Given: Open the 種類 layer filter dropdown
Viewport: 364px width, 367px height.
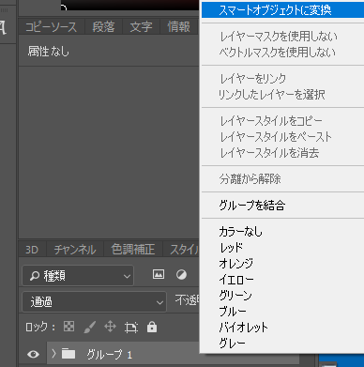Looking at the screenshot, I should (x=78, y=276).
